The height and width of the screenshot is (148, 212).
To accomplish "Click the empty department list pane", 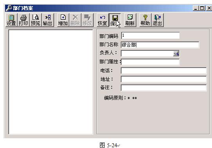I will tap(51, 82).
